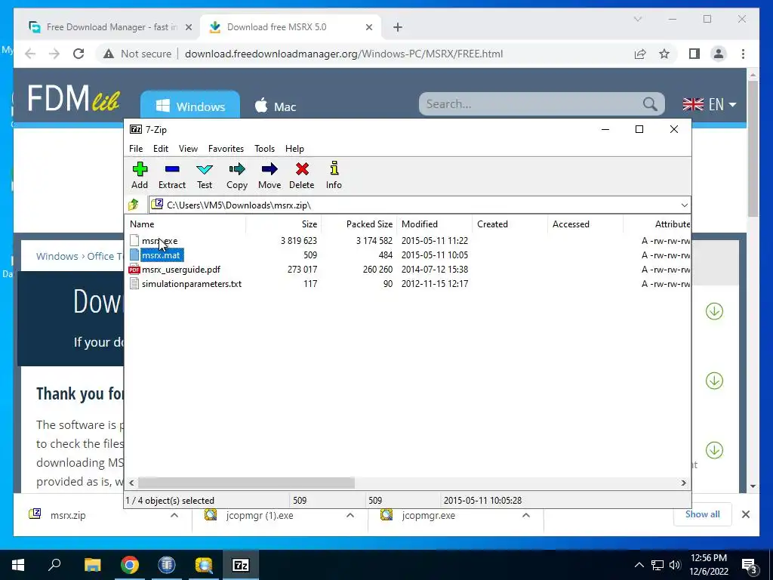773x580 pixels.
Task: Open File Explorer from the taskbar
Action: (x=92, y=565)
